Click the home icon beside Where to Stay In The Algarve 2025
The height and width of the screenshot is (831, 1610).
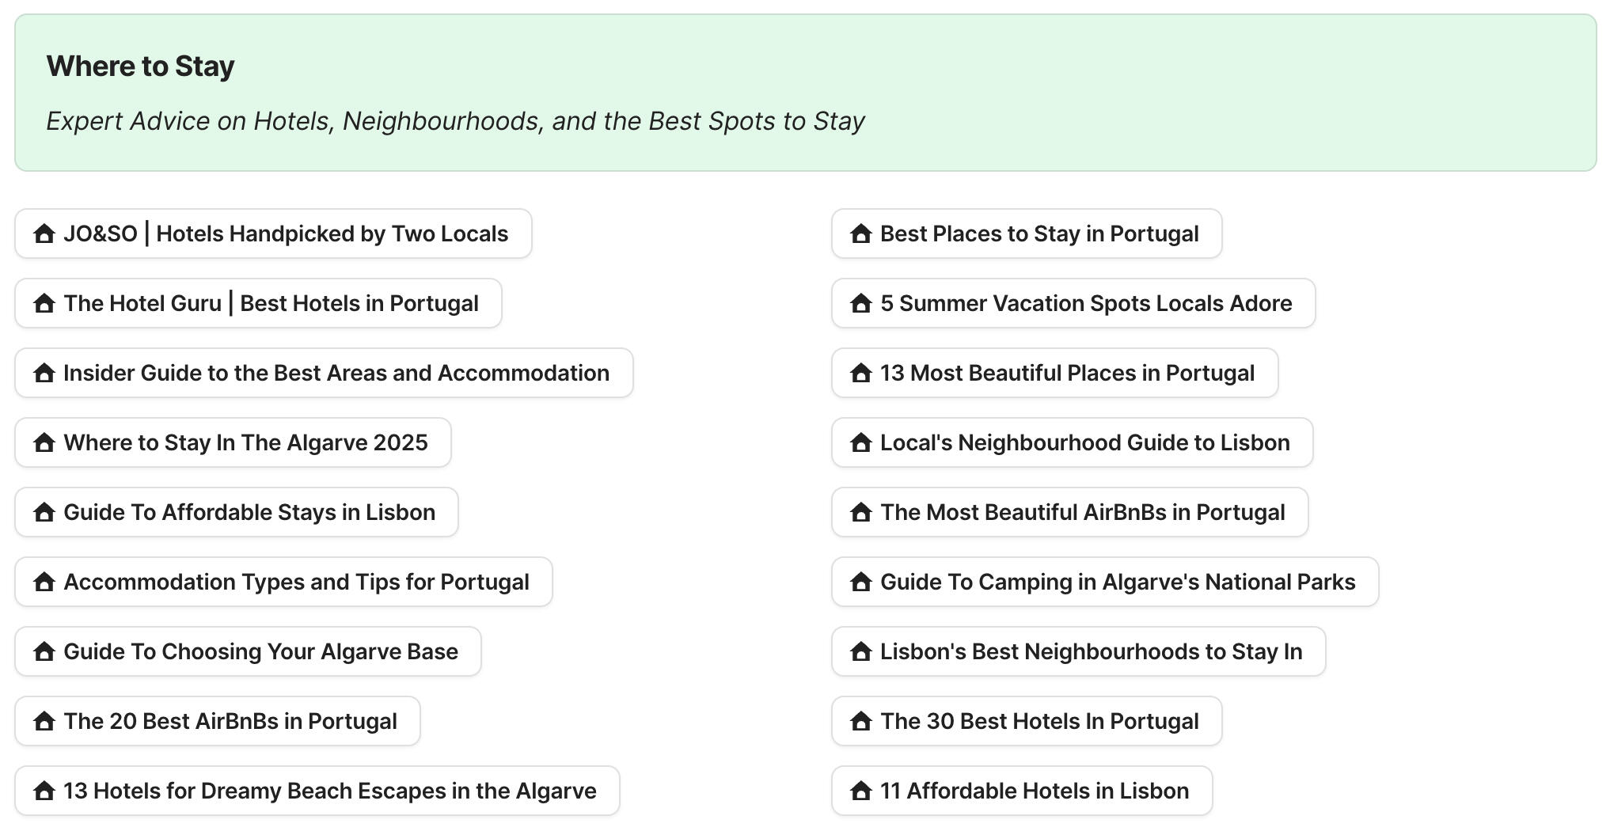coord(44,442)
